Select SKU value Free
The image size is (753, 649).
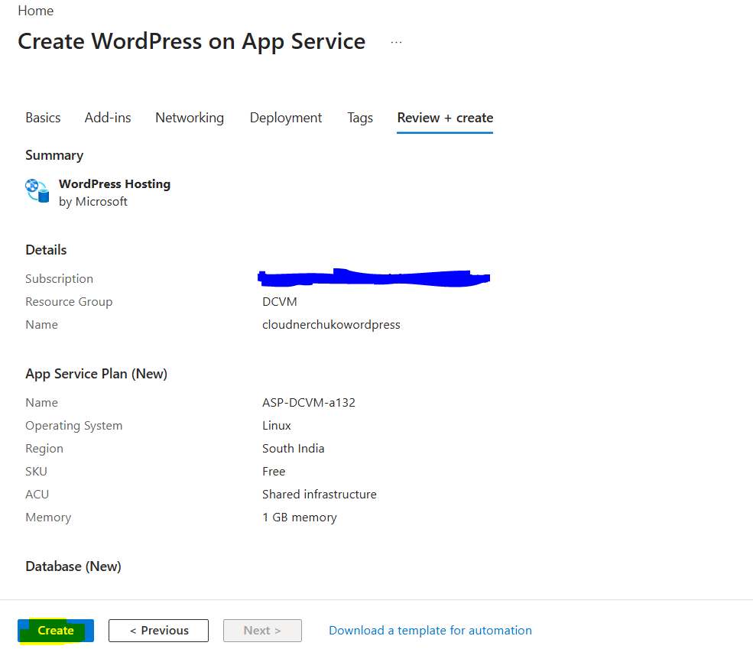(274, 472)
